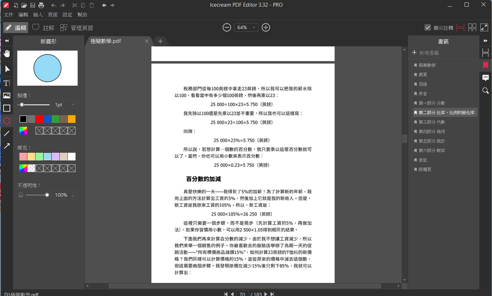Click 新增書籤 to add a bookmark
This screenshot has width=492, height=296.
click(x=426, y=53)
